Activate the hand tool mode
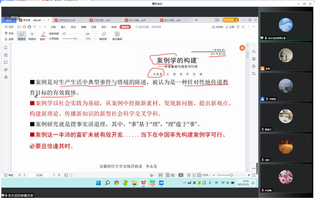This screenshot has width=315, height=198. coord(9,33)
